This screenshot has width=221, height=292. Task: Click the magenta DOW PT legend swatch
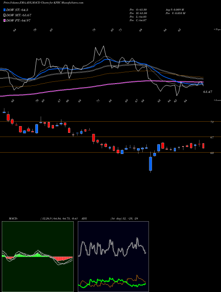[5, 20]
